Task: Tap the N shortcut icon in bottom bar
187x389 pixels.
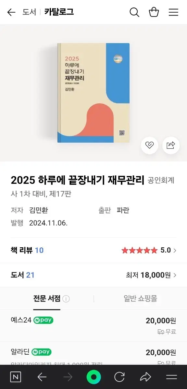Action: [x=16, y=377]
